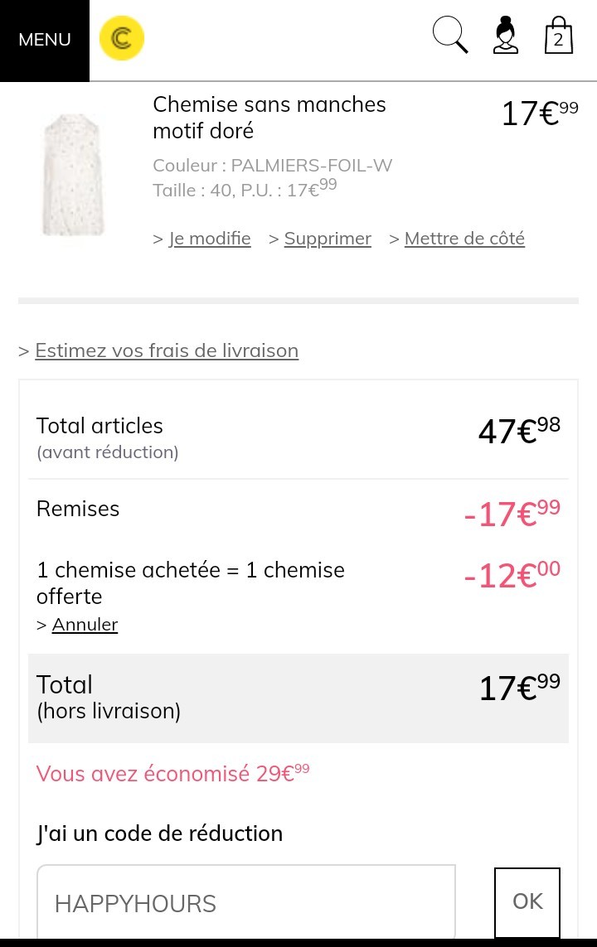
Task: Remove item with Supprimer link
Action: tap(328, 239)
